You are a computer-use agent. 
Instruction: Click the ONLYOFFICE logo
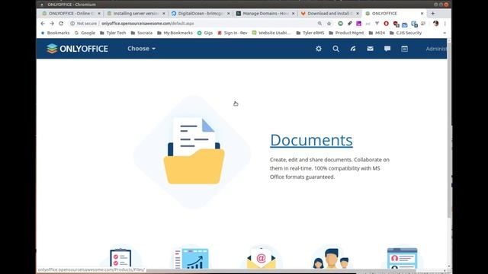[77, 49]
